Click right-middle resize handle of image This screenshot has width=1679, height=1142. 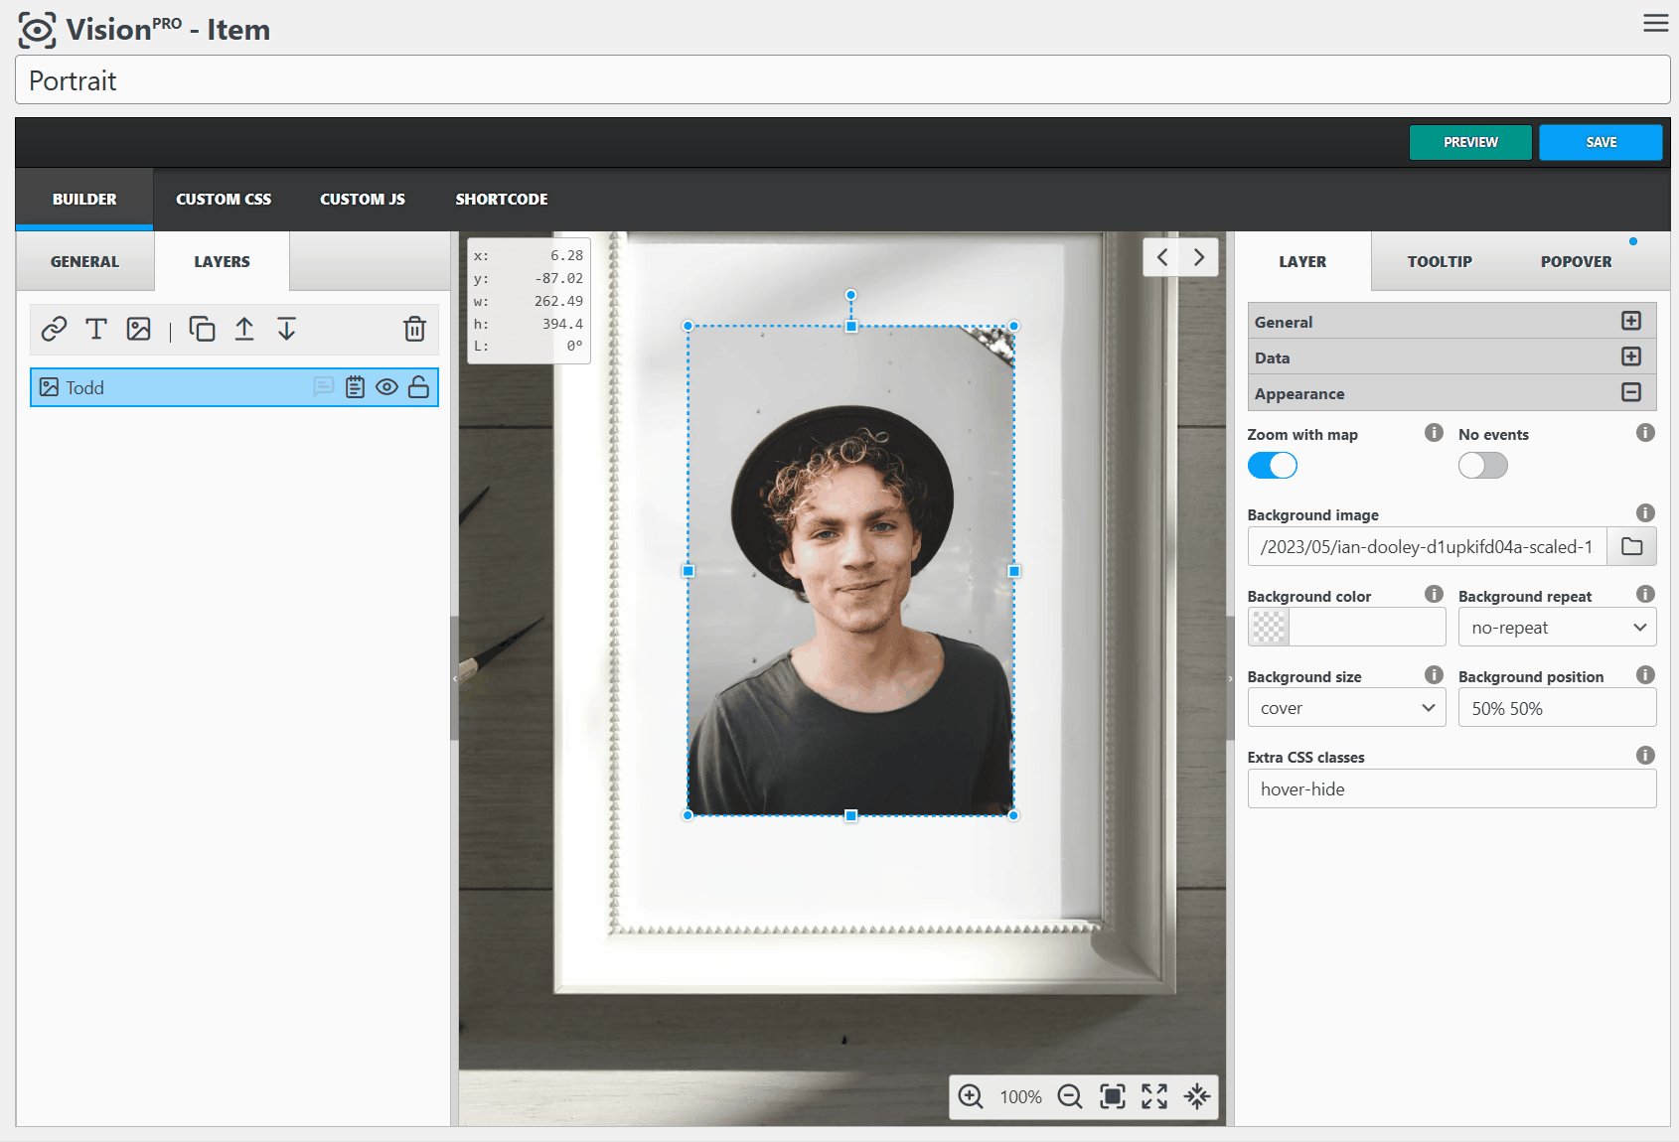coord(1014,571)
